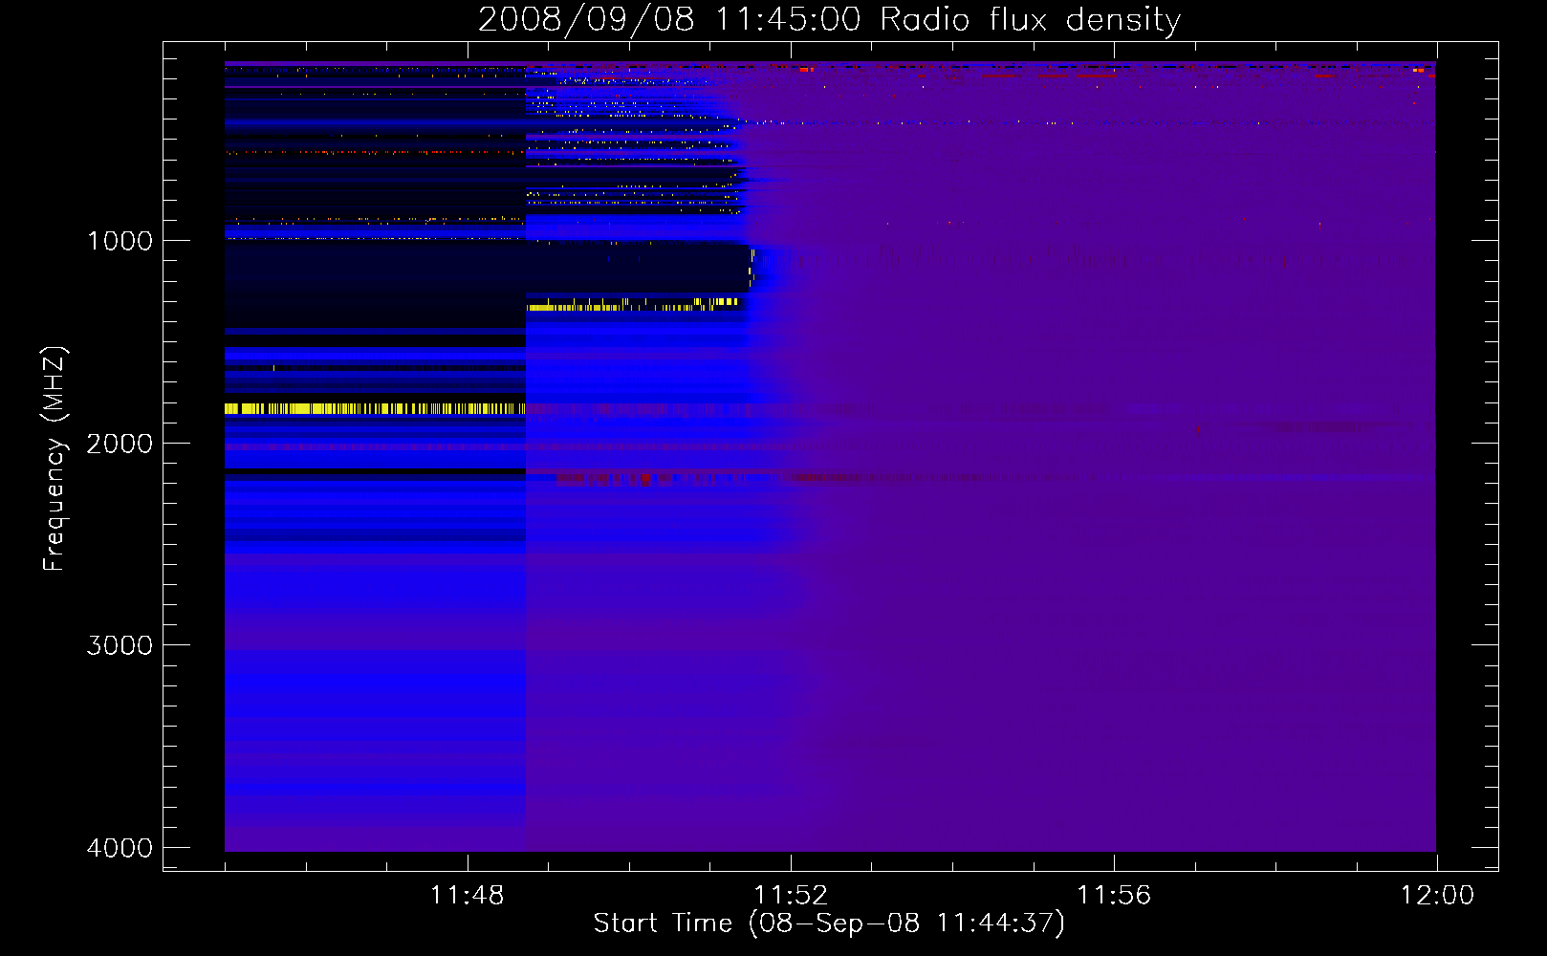1547x956 pixels.
Task: Click the dark rectangular region just above 1000 MHz
Action: [x=638, y=268]
